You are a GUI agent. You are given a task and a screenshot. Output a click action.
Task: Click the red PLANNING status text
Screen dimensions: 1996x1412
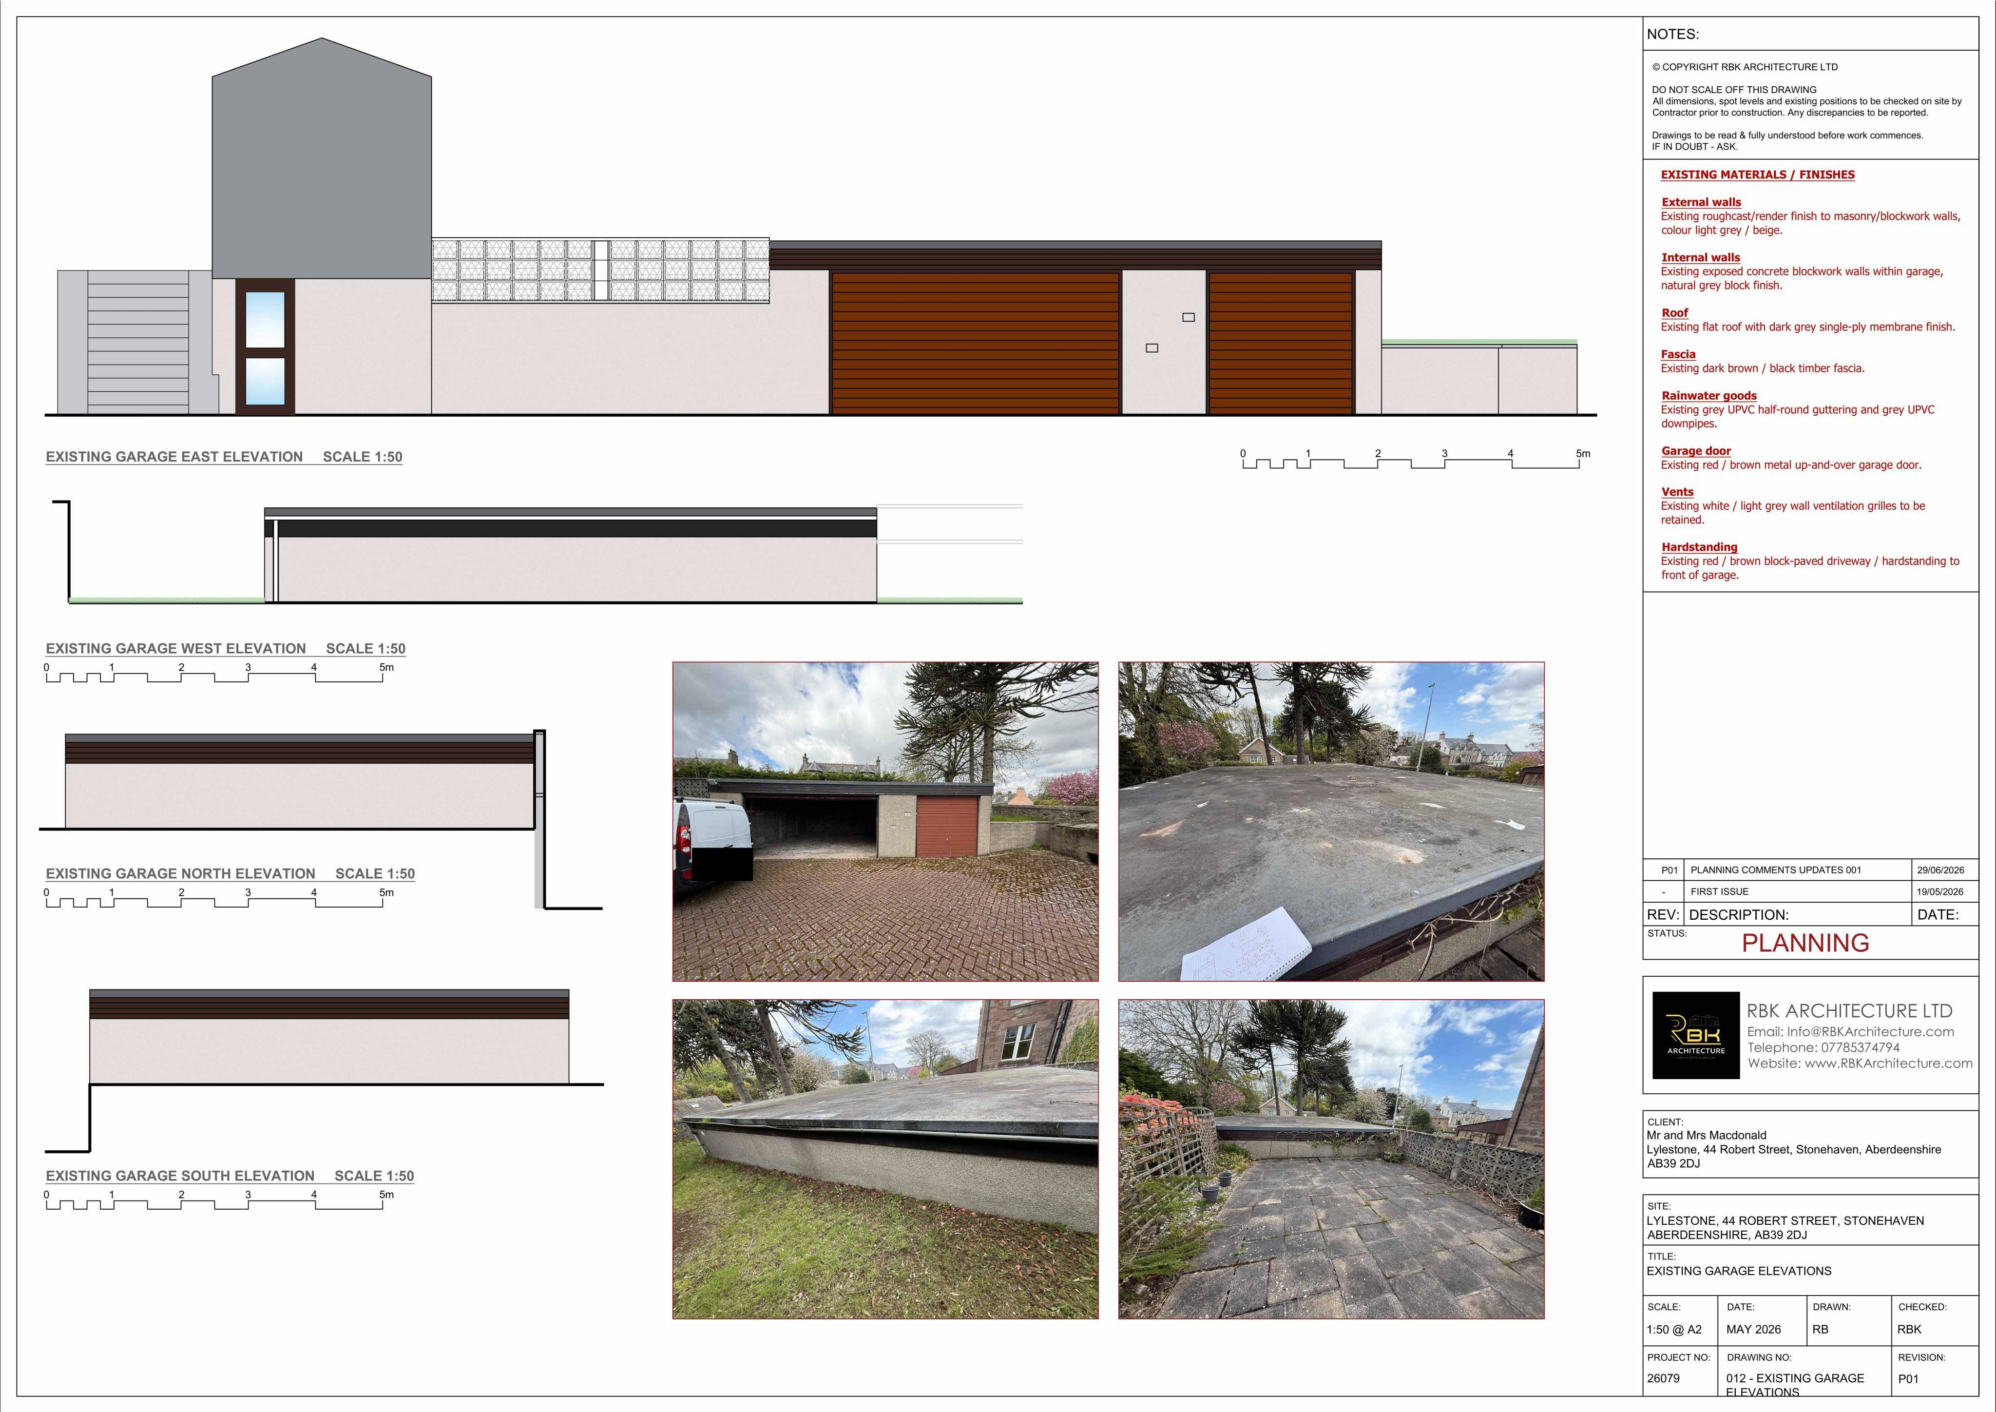[1805, 943]
